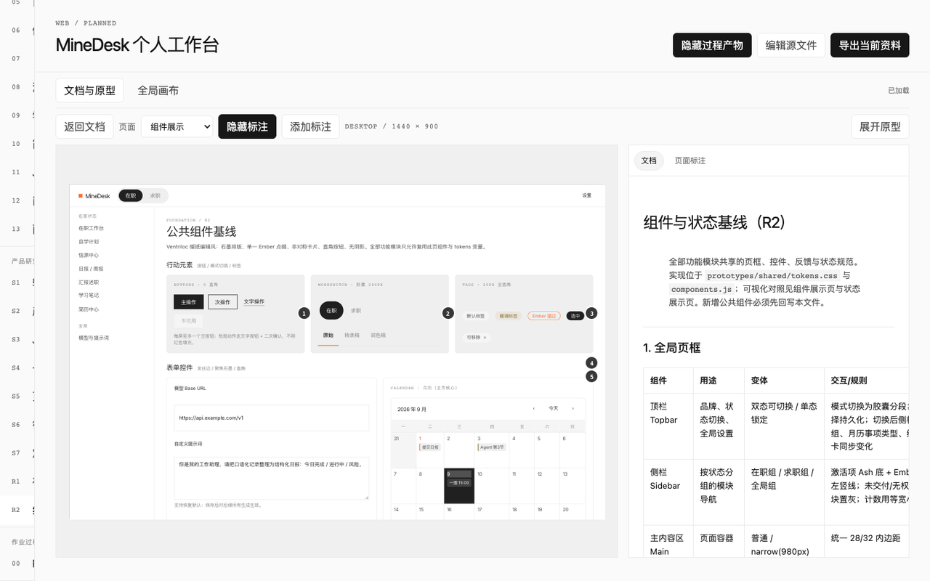Viewport: 930px width, 581px height.
Task: Hide annotations with 隐藏标注
Action: coord(247,126)
